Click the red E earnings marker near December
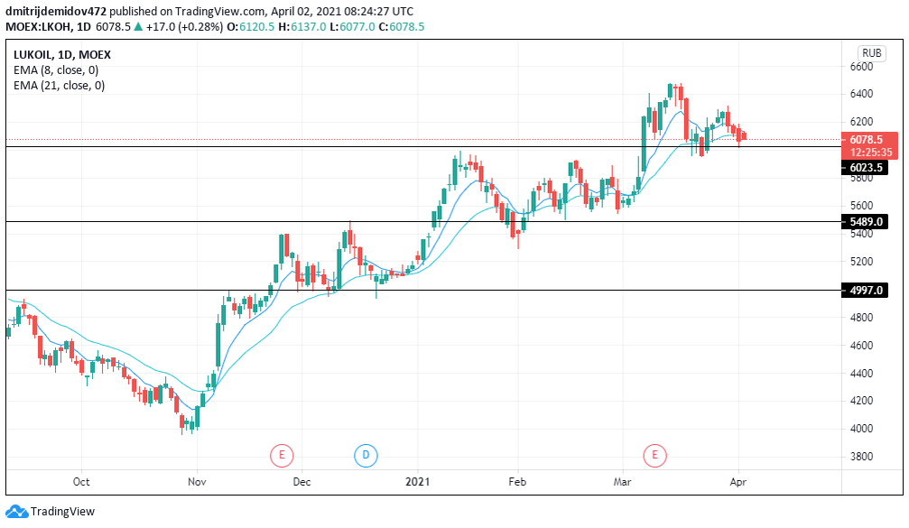Screen dimensions: 909x528 click(x=282, y=455)
